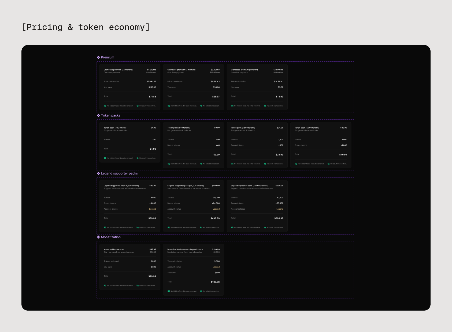Click the yellow Legend status in 9,600 tokens pack
This screenshot has height=332, width=452.
tap(152, 209)
